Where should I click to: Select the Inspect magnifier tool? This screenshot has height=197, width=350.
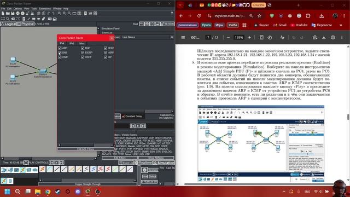pos(8,19)
